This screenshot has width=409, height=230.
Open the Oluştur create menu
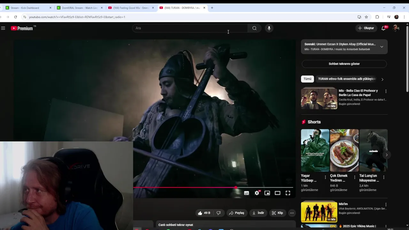click(x=366, y=28)
